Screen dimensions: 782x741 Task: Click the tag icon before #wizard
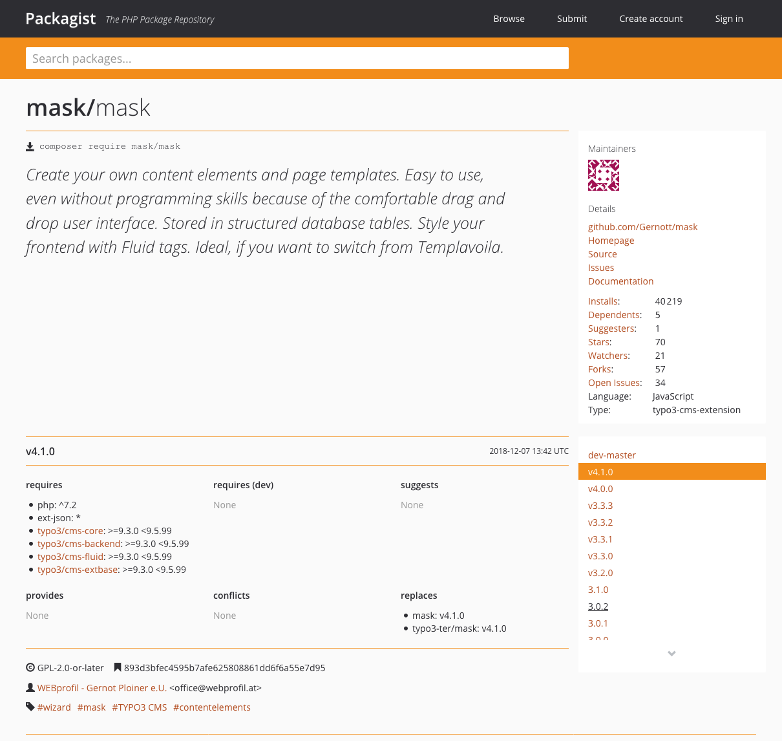(30, 707)
